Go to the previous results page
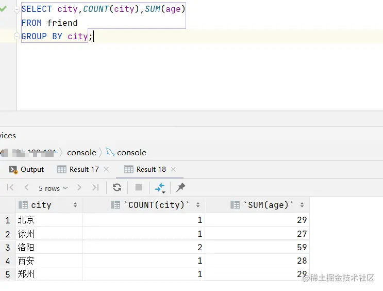383x291 pixels. point(26,188)
